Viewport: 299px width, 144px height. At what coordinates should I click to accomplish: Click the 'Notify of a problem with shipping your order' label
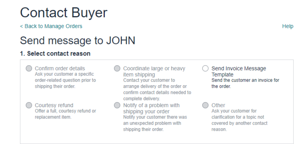pos(151,108)
